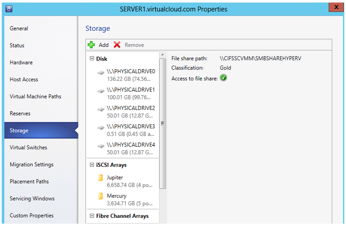Open the General page
The height and width of the screenshot is (227, 346).
coord(41,29)
